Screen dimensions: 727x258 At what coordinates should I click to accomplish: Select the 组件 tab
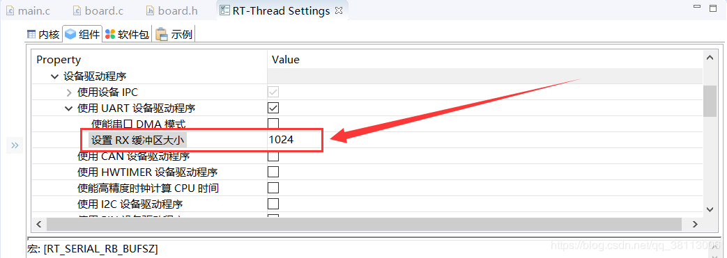click(x=82, y=34)
